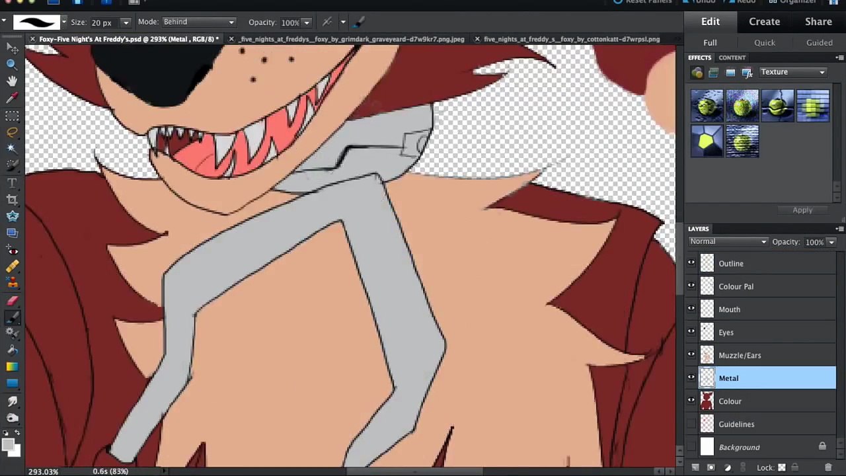Open the Layers panel Opacity arrow

click(x=831, y=243)
